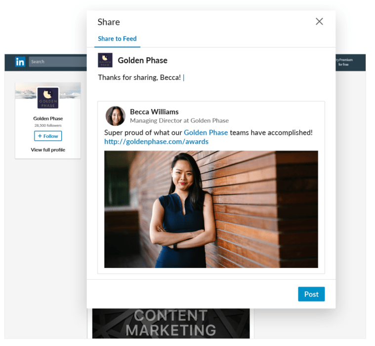Click the LinkedIn logo icon

pos(20,62)
